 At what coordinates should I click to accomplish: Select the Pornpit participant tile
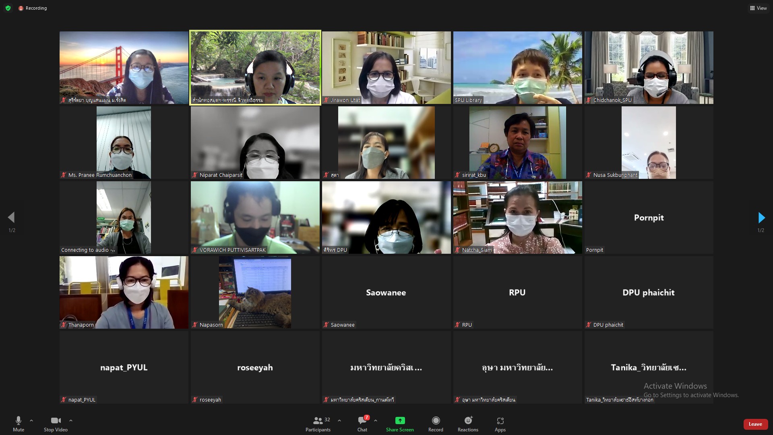tap(649, 217)
